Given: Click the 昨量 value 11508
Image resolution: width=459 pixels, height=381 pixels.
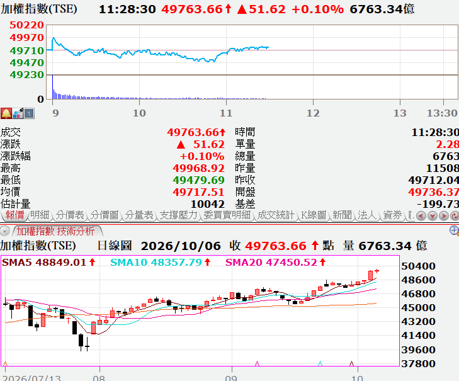Looking at the screenshot, I should point(442,168).
